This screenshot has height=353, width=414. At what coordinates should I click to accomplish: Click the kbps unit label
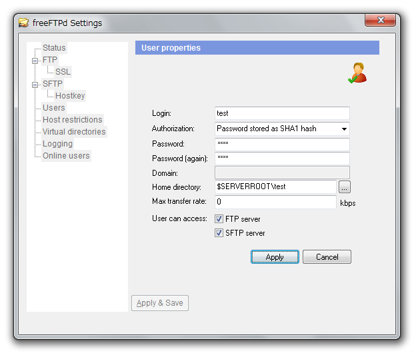click(x=348, y=203)
